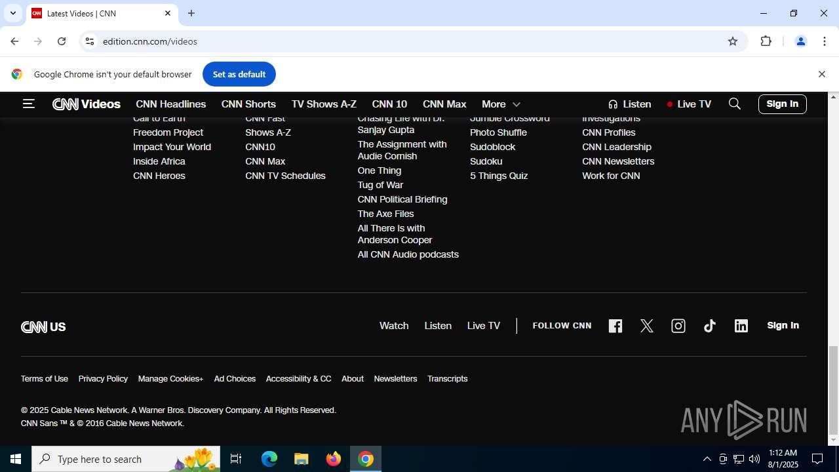
Task: Go back to previous page
Action: pyautogui.click(x=14, y=41)
